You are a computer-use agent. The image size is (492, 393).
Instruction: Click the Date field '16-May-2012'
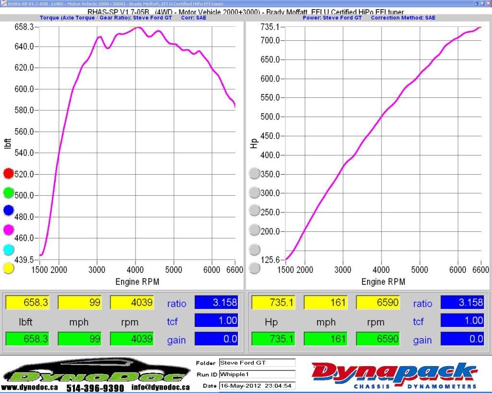click(x=258, y=386)
